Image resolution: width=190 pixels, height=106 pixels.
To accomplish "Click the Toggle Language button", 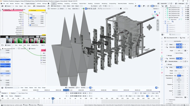I will click(x=30, y=3).
